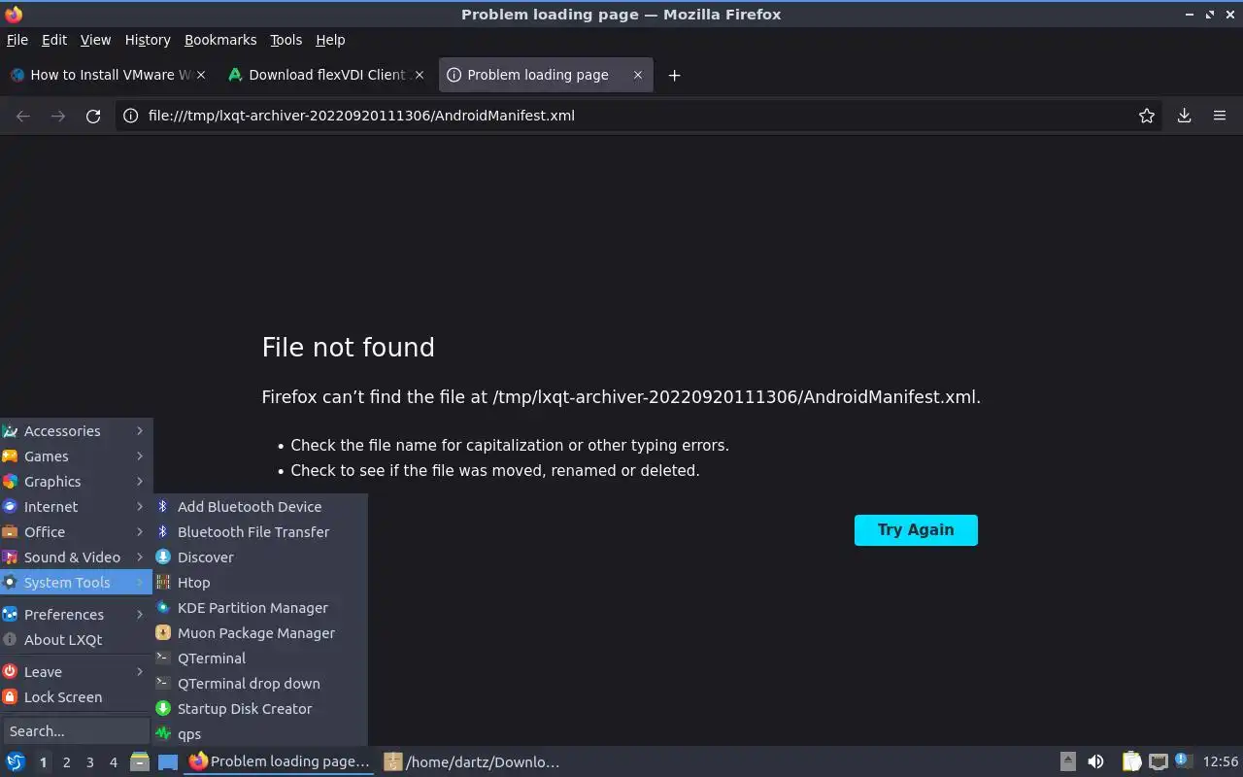Switch to desktop workspace 3

(89, 762)
